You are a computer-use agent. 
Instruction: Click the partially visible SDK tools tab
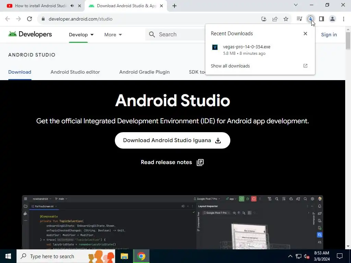tap(197, 72)
